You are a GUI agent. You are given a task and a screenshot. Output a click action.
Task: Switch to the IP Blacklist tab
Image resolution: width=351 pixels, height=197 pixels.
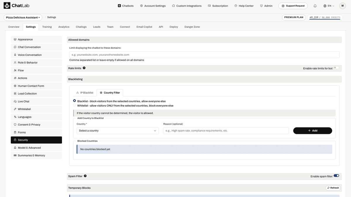[85, 93]
